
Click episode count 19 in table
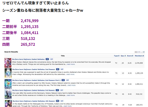pos(123,105)
